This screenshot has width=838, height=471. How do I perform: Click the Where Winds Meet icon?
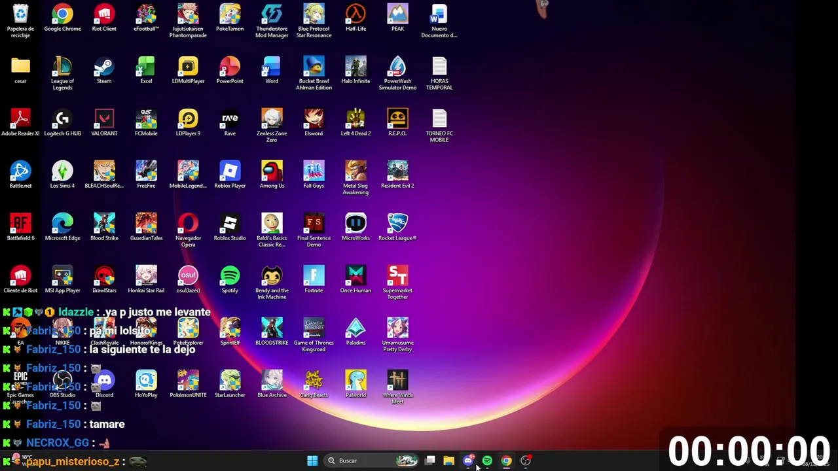tap(397, 387)
